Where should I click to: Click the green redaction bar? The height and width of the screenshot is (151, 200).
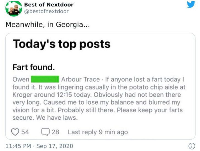coord(45,79)
